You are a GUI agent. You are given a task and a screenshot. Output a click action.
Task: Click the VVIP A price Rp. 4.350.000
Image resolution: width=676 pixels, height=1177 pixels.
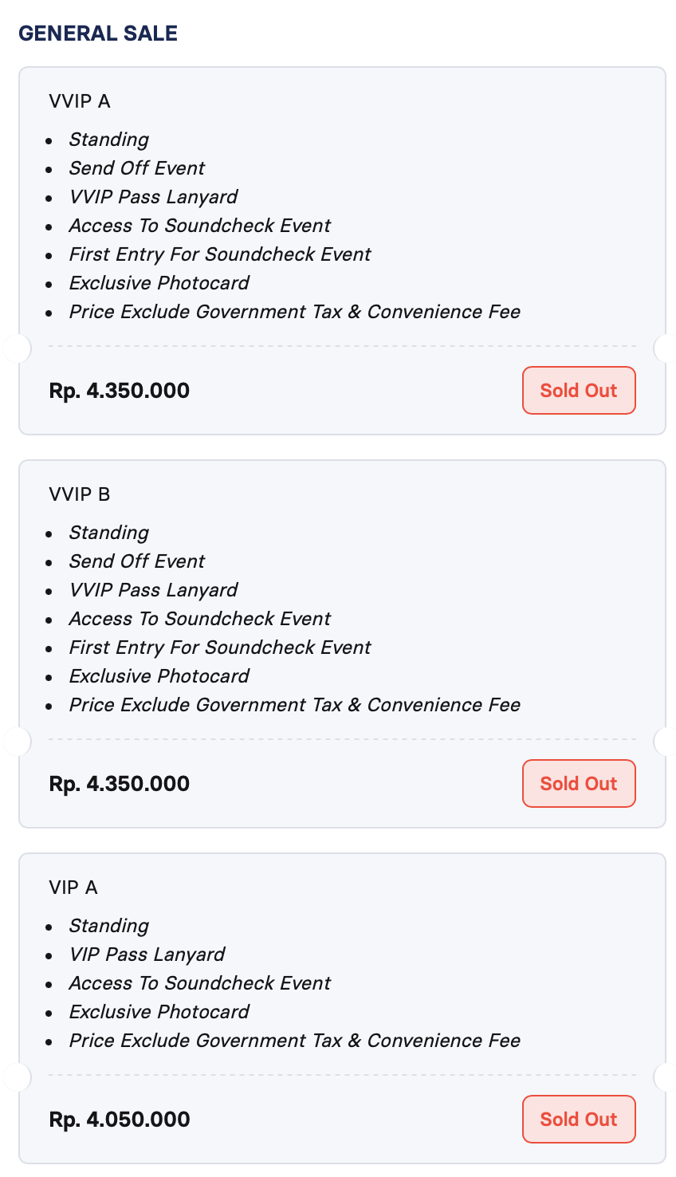[x=120, y=391]
